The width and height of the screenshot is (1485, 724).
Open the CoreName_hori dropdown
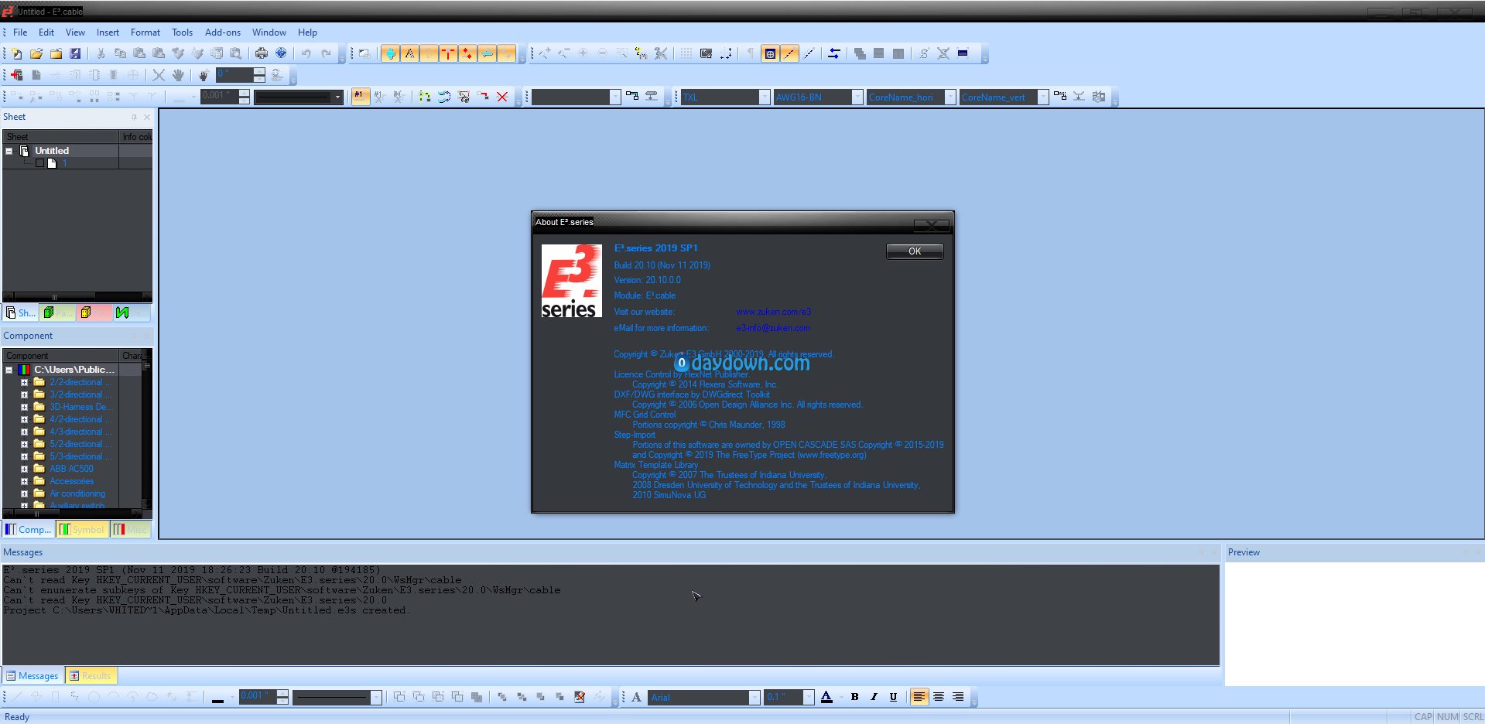(x=950, y=97)
